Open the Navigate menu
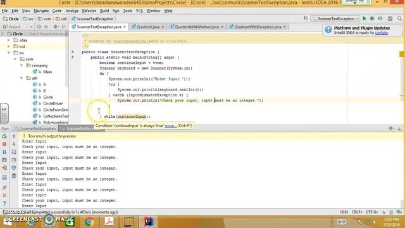The height and width of the screenshot is (228, 405). 41,11
